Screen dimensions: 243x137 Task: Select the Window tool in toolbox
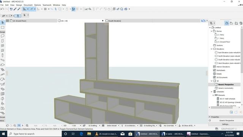point(3,46)
